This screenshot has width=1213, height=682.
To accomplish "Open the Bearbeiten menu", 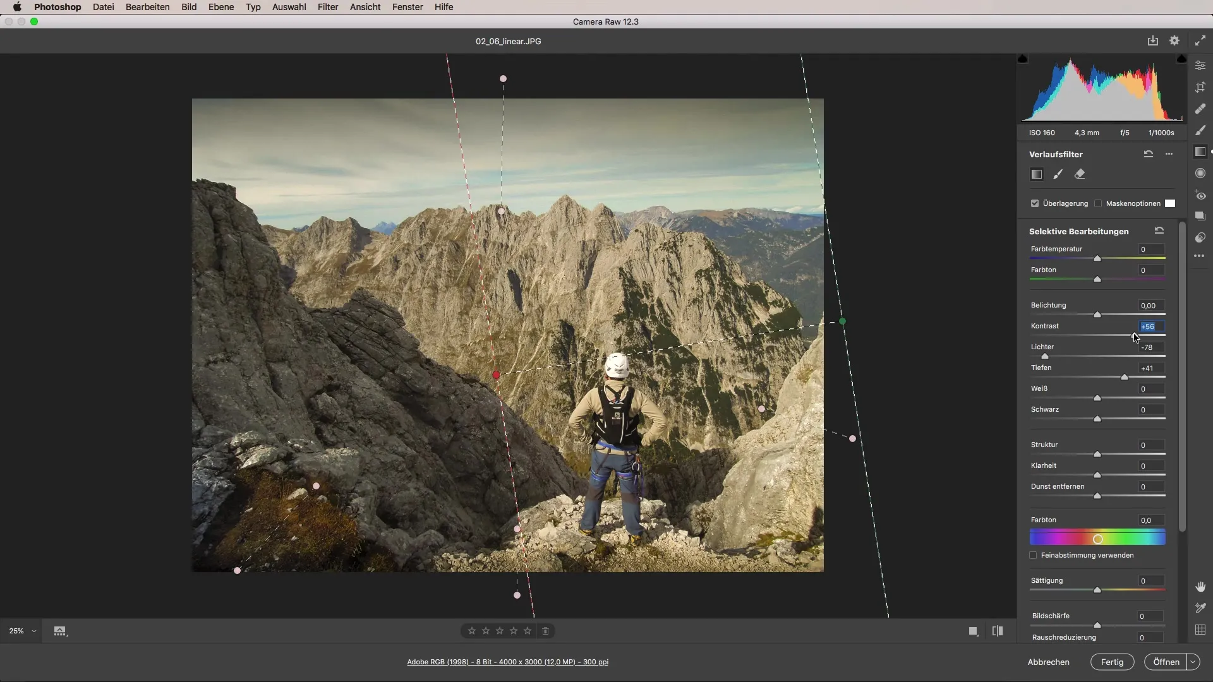I will [x=148, y=7].
